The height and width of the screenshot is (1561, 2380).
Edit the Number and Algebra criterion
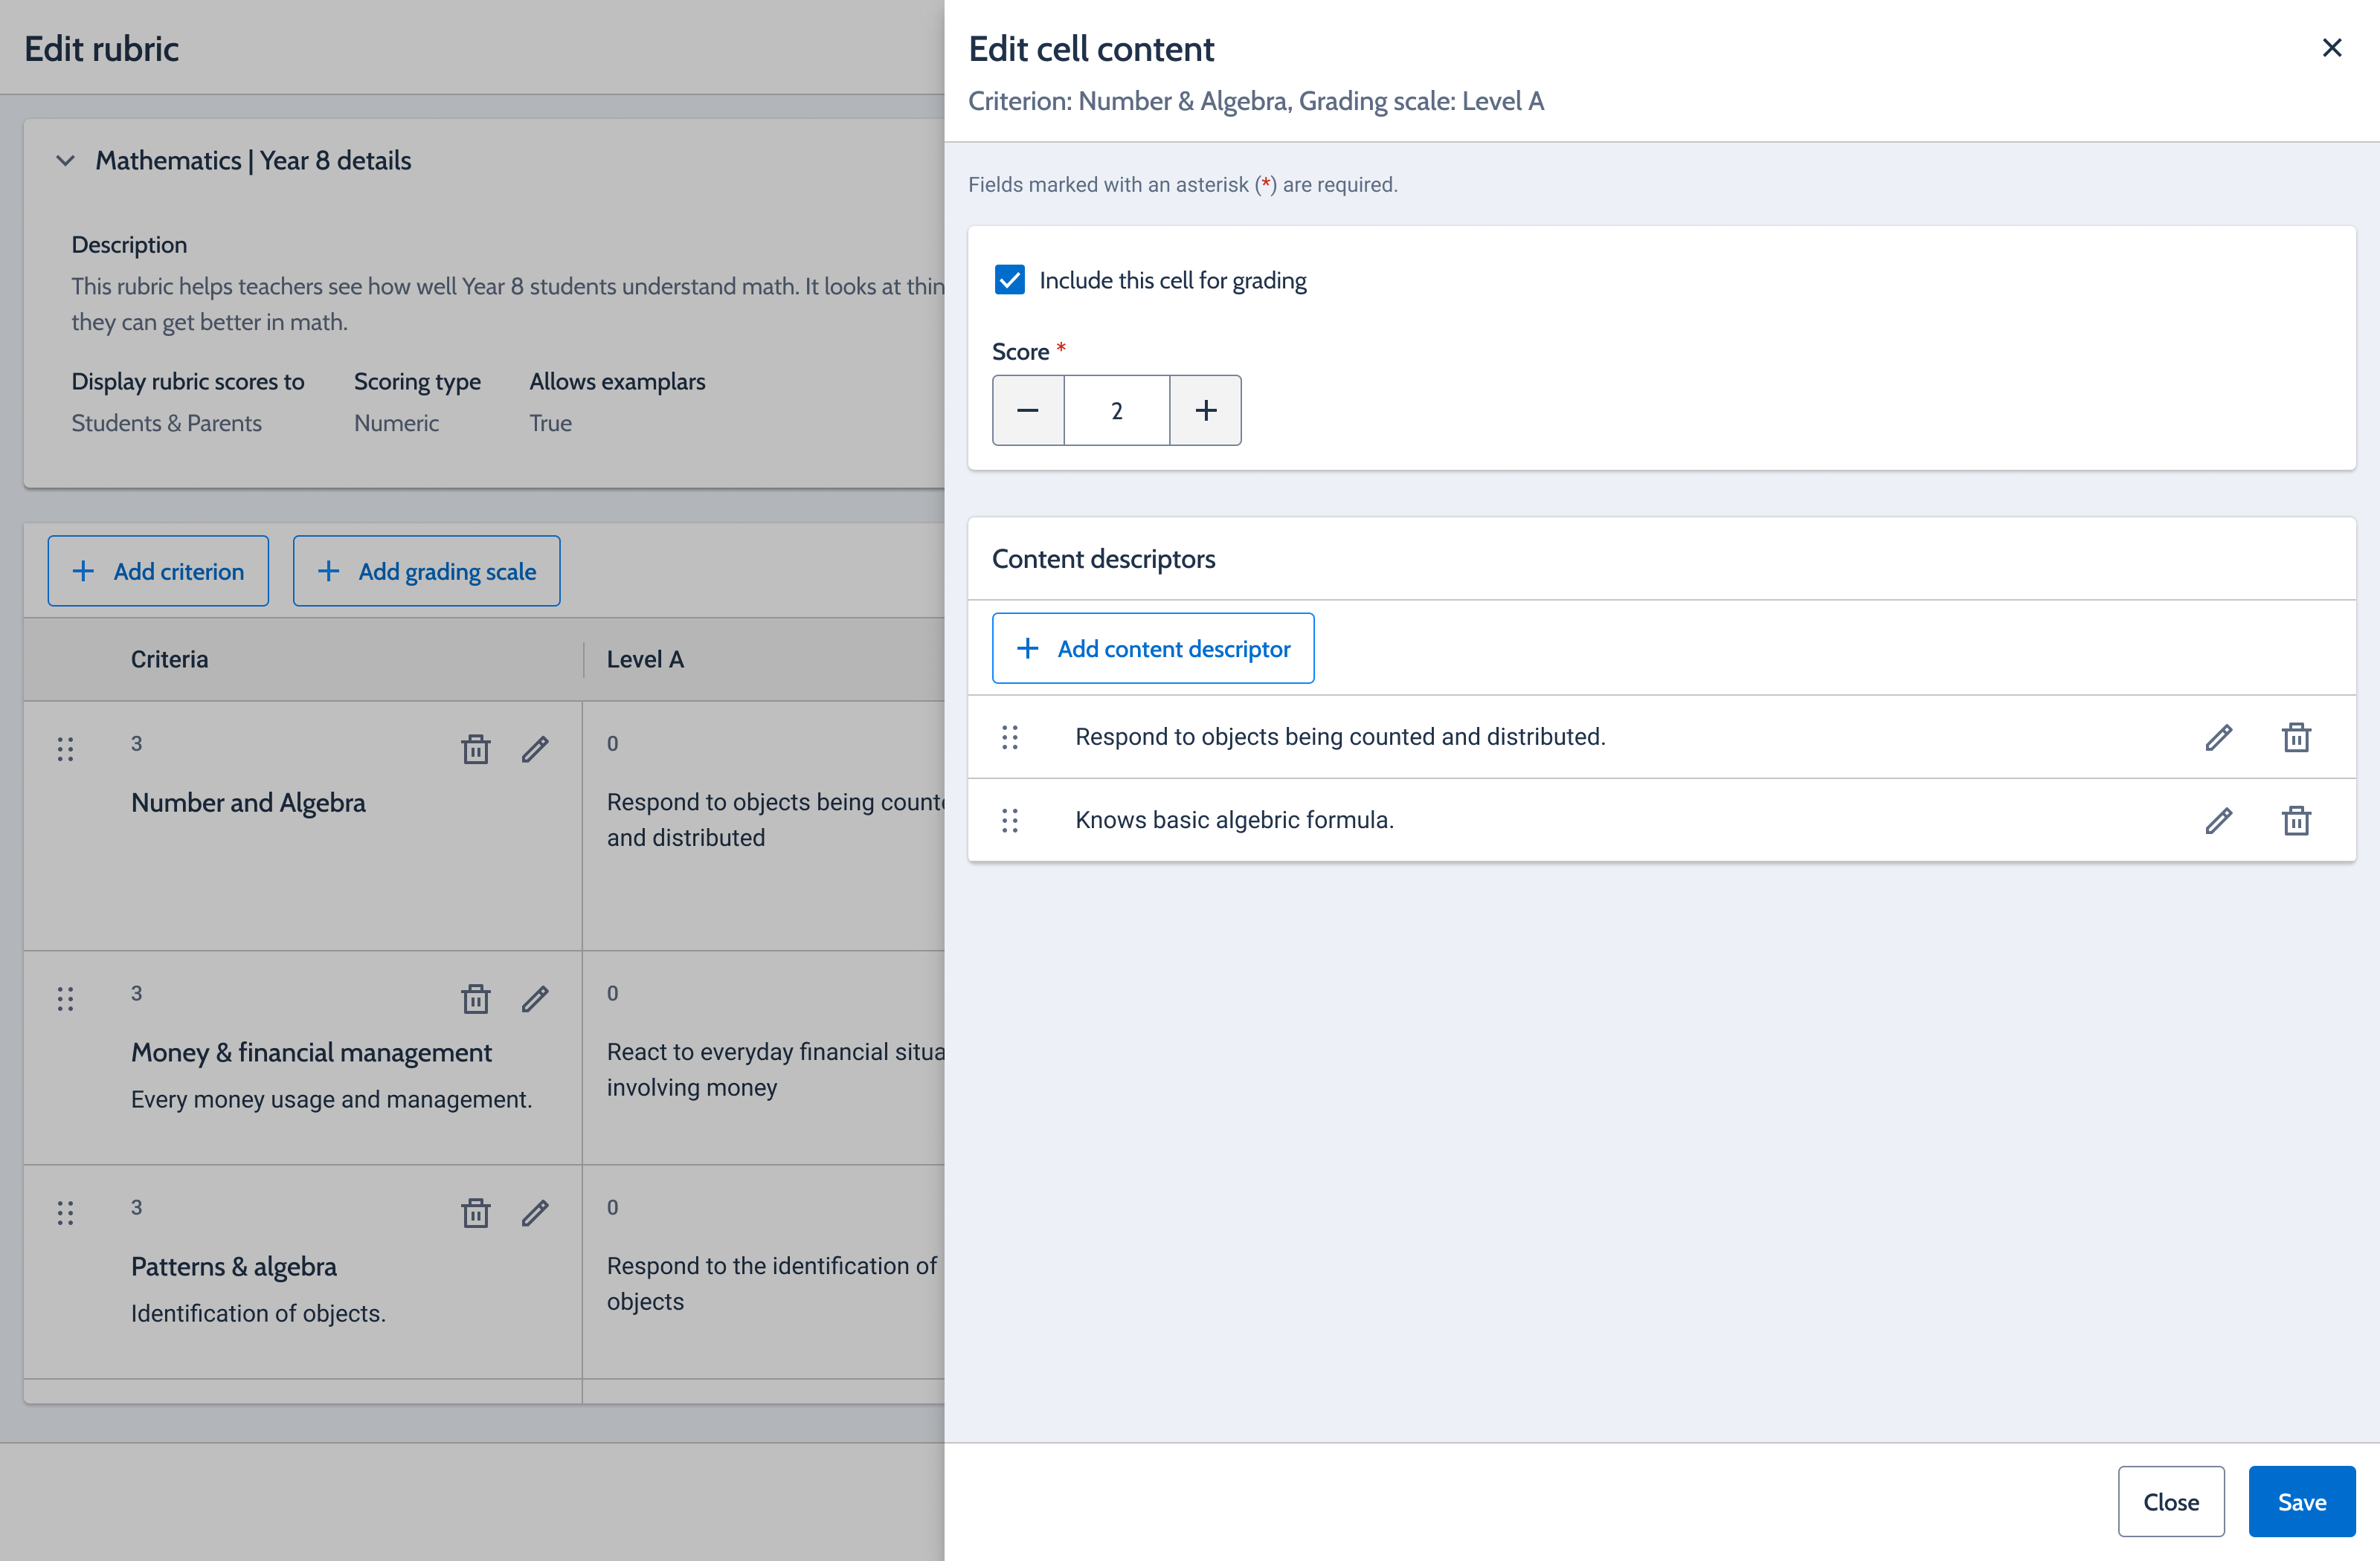[535, 749]
